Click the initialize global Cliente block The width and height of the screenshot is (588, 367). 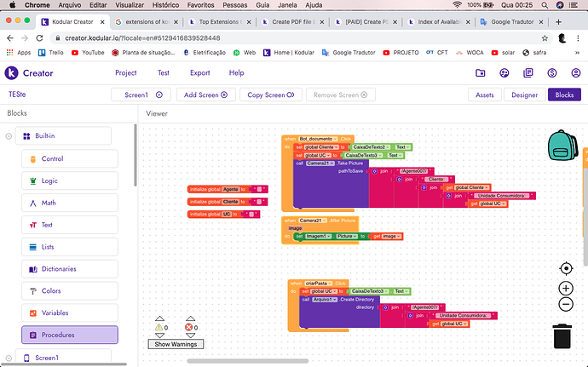tap(228, 202)
